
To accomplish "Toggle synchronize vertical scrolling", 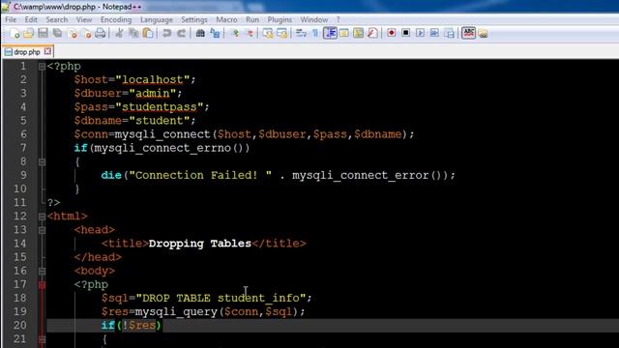I will [x=268, y=33].
